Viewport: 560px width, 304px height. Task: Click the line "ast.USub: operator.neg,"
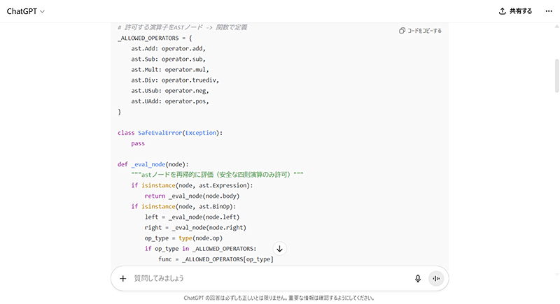click(x=170, y=91)
